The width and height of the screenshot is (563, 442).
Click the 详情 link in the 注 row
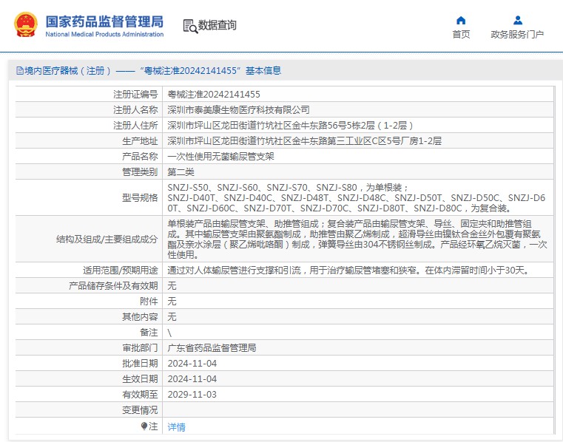pos(176,427)
